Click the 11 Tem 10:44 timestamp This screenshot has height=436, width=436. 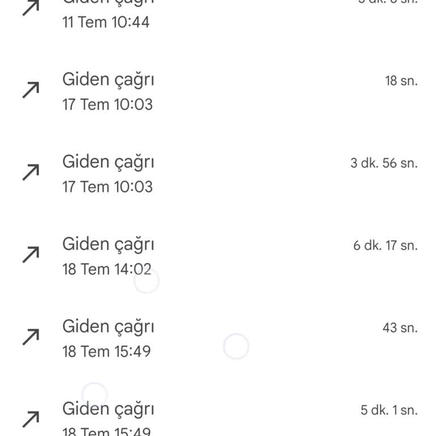[x=106, y=23]
